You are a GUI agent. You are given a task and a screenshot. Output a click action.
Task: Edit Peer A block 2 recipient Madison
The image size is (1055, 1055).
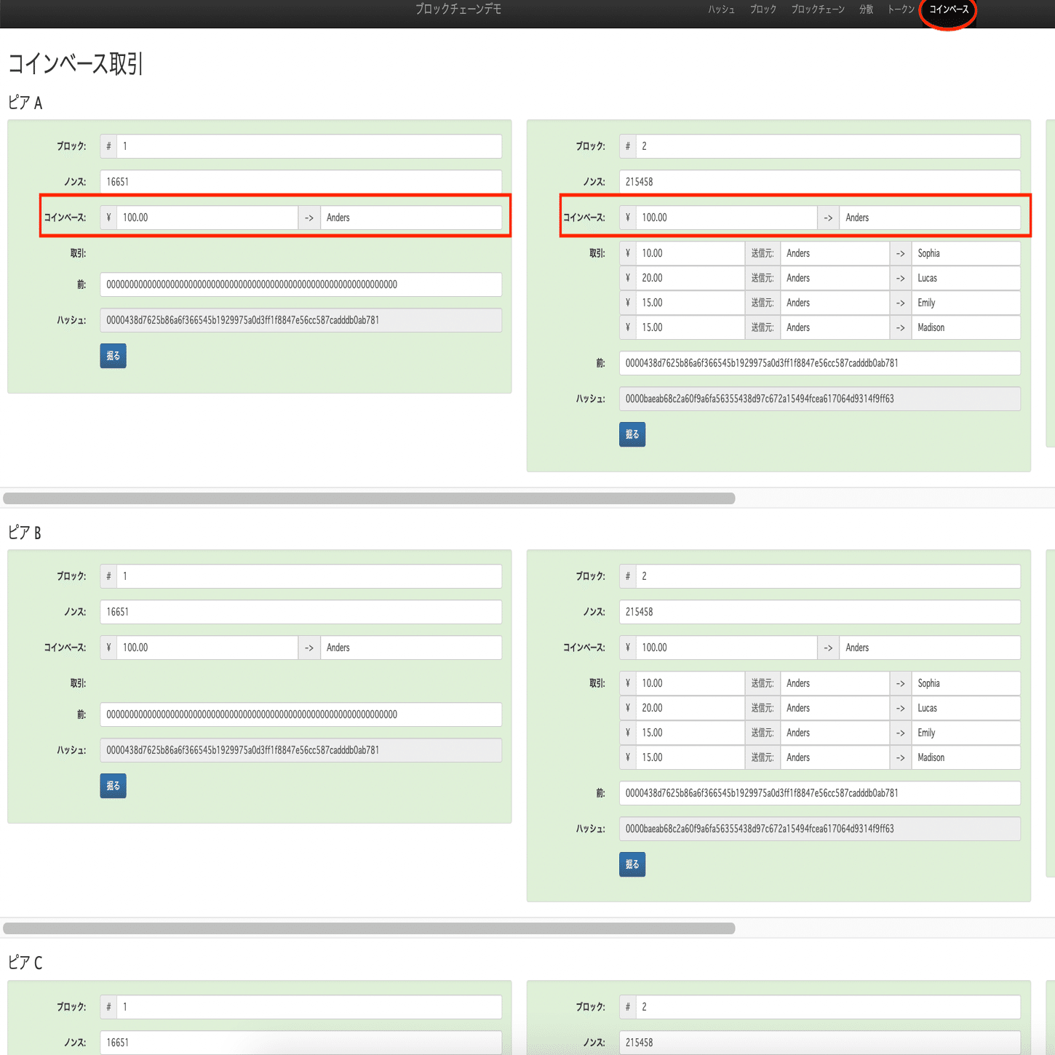point(966,327)
